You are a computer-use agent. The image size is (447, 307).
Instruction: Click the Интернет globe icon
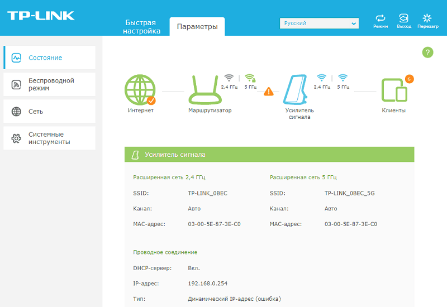click(x=140, y=90)
